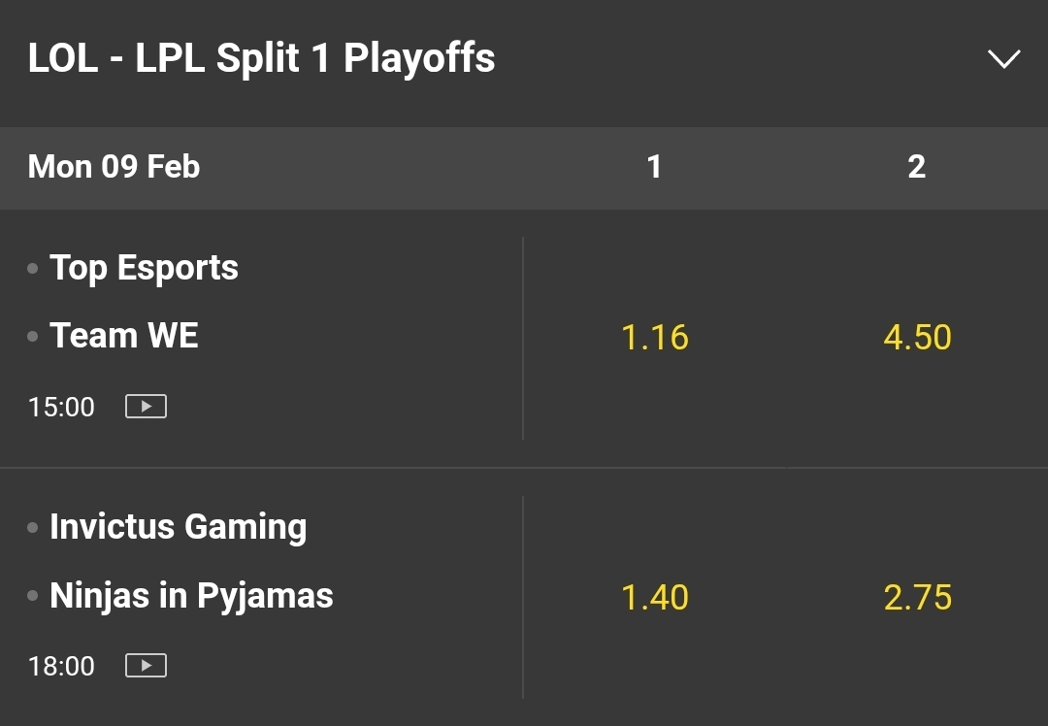
Task: Bet on Team WE at odds 4.50
Action: (917, 338)
